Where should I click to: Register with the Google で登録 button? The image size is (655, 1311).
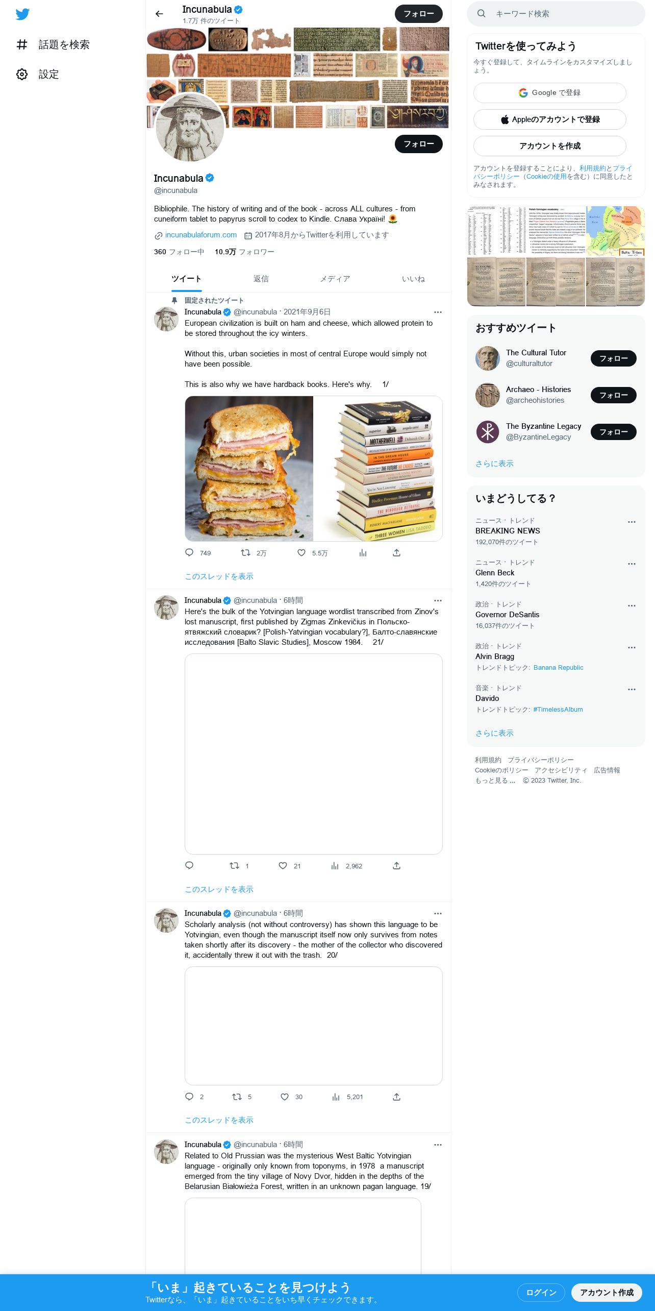tap(550, 93)
